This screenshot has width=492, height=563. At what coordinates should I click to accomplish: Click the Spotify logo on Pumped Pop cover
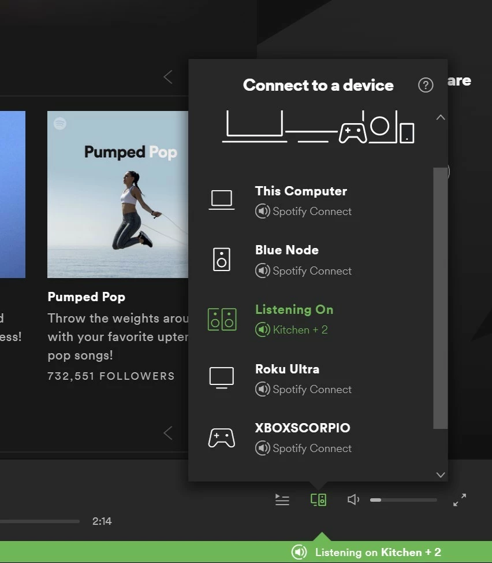tap(60, 124)
